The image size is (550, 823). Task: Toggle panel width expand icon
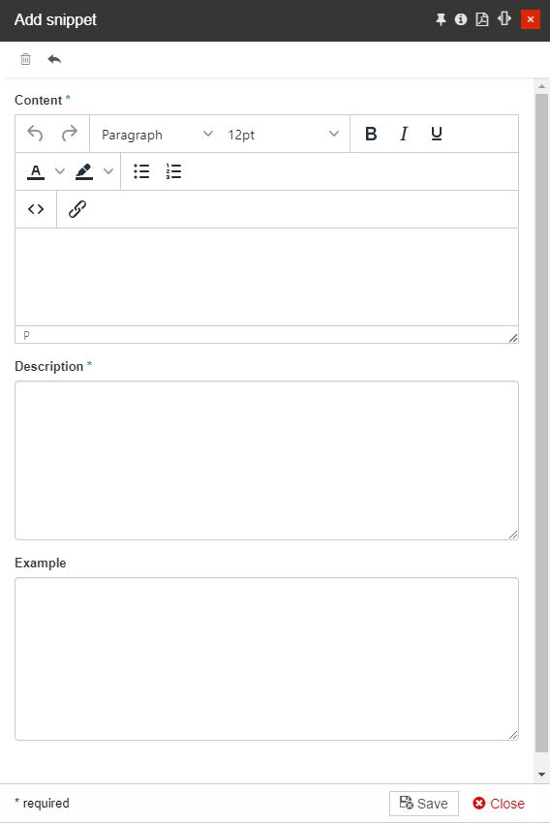[504, 19]
